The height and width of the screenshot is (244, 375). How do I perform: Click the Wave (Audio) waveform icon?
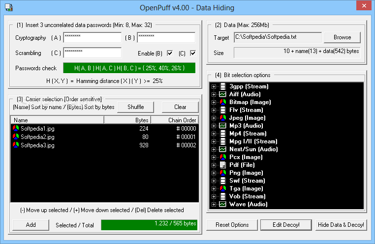pyautogui.click(x=222, y=204)
